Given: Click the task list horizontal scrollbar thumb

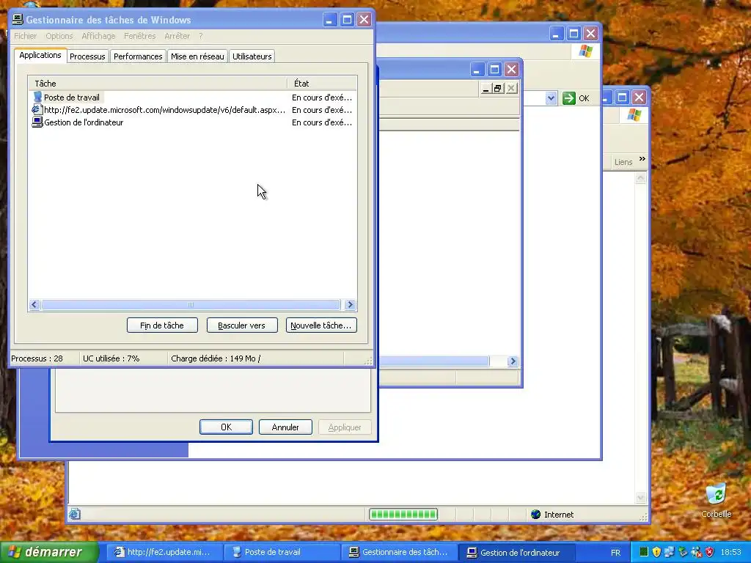Looking at the screenshot, I should (191, 304).
